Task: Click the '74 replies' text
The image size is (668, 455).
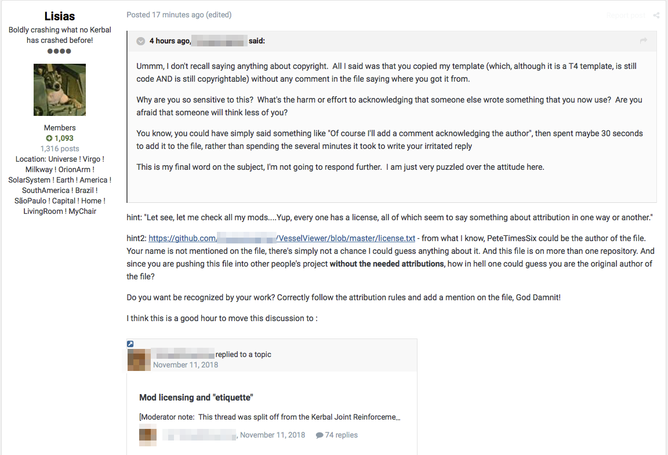Action: pos(341,435)
